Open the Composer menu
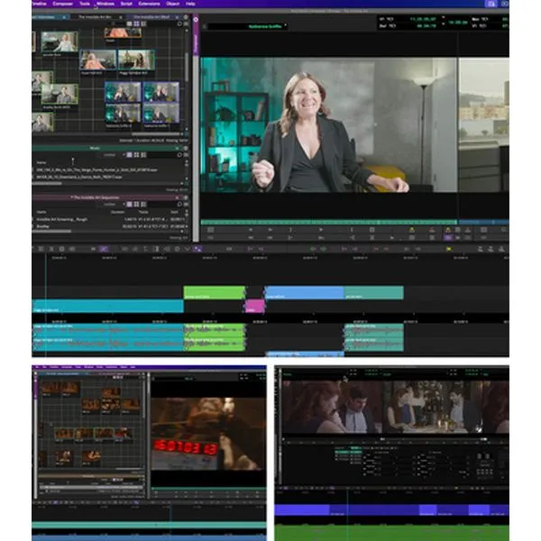The image size is (541, 541). (62, 4)
